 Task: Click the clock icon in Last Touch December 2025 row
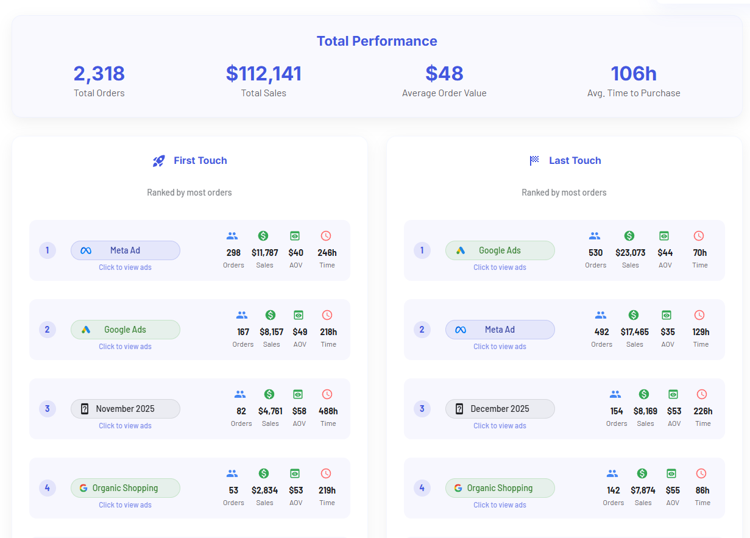(x=702, y=394)
